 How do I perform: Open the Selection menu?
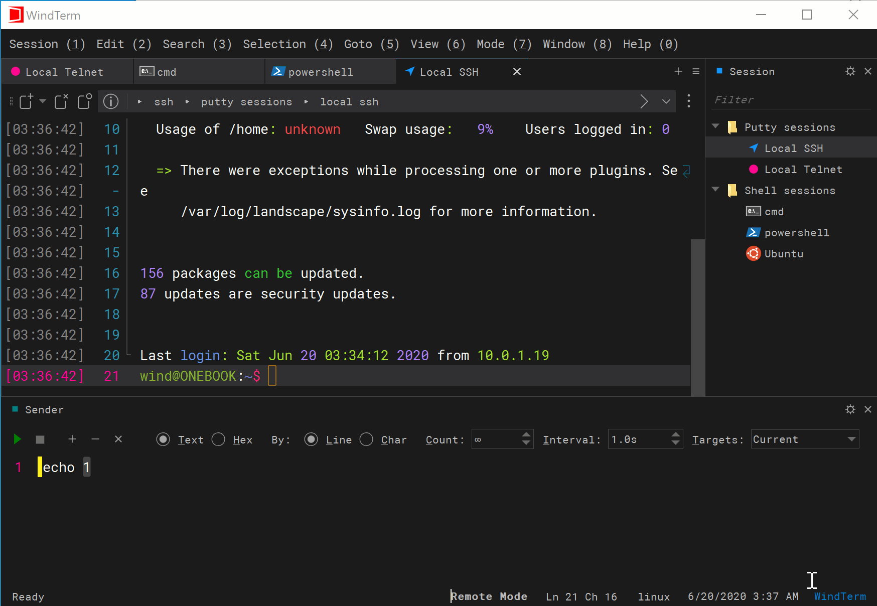coord(288,44)
